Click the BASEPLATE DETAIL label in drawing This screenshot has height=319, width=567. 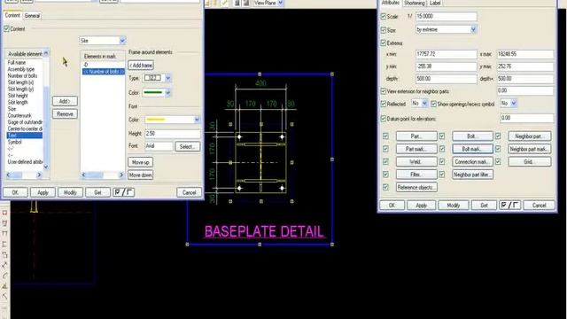264,231
